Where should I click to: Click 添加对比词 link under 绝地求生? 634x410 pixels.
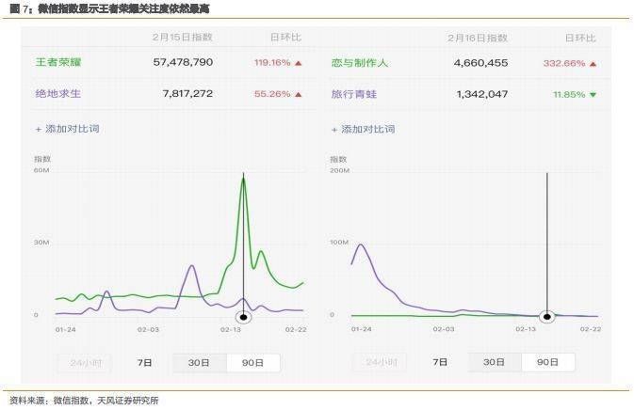(x=68, y=129)
